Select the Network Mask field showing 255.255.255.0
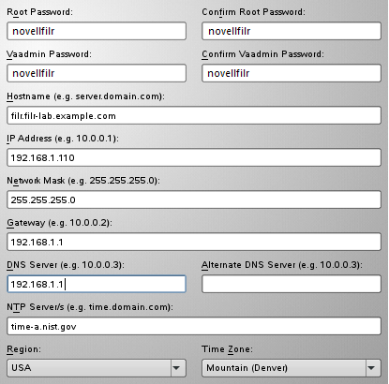The height and width of the screenshot is (384, 389). click(x=194, y=199)
